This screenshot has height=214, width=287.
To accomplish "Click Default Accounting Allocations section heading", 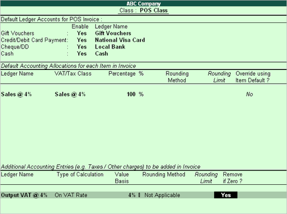I will tap(68, 66).
